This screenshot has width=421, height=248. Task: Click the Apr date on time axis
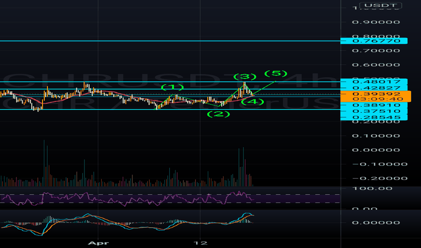pyautogui.click(x=98, y=243)
